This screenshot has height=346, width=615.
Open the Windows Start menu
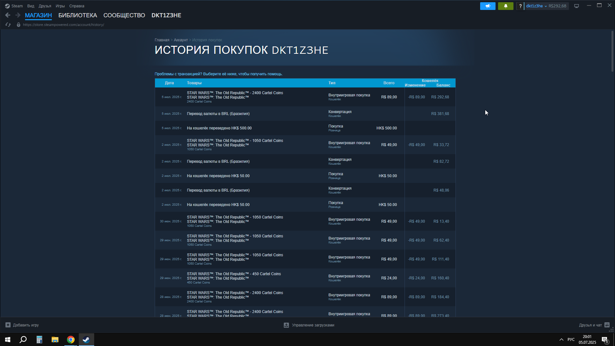pos(8,340)
